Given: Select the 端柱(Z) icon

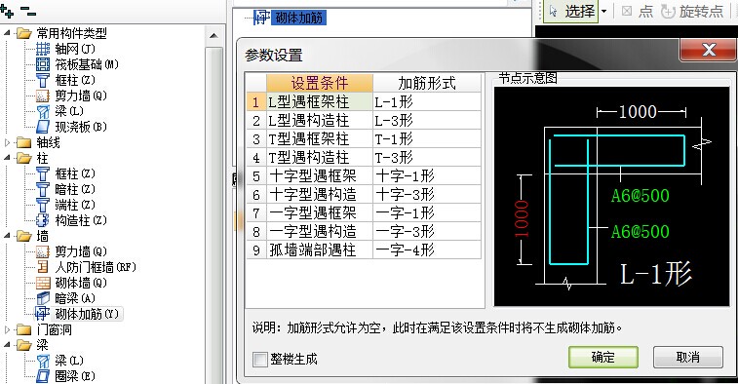Looking at the screenshot, I should tap(43, 205).
